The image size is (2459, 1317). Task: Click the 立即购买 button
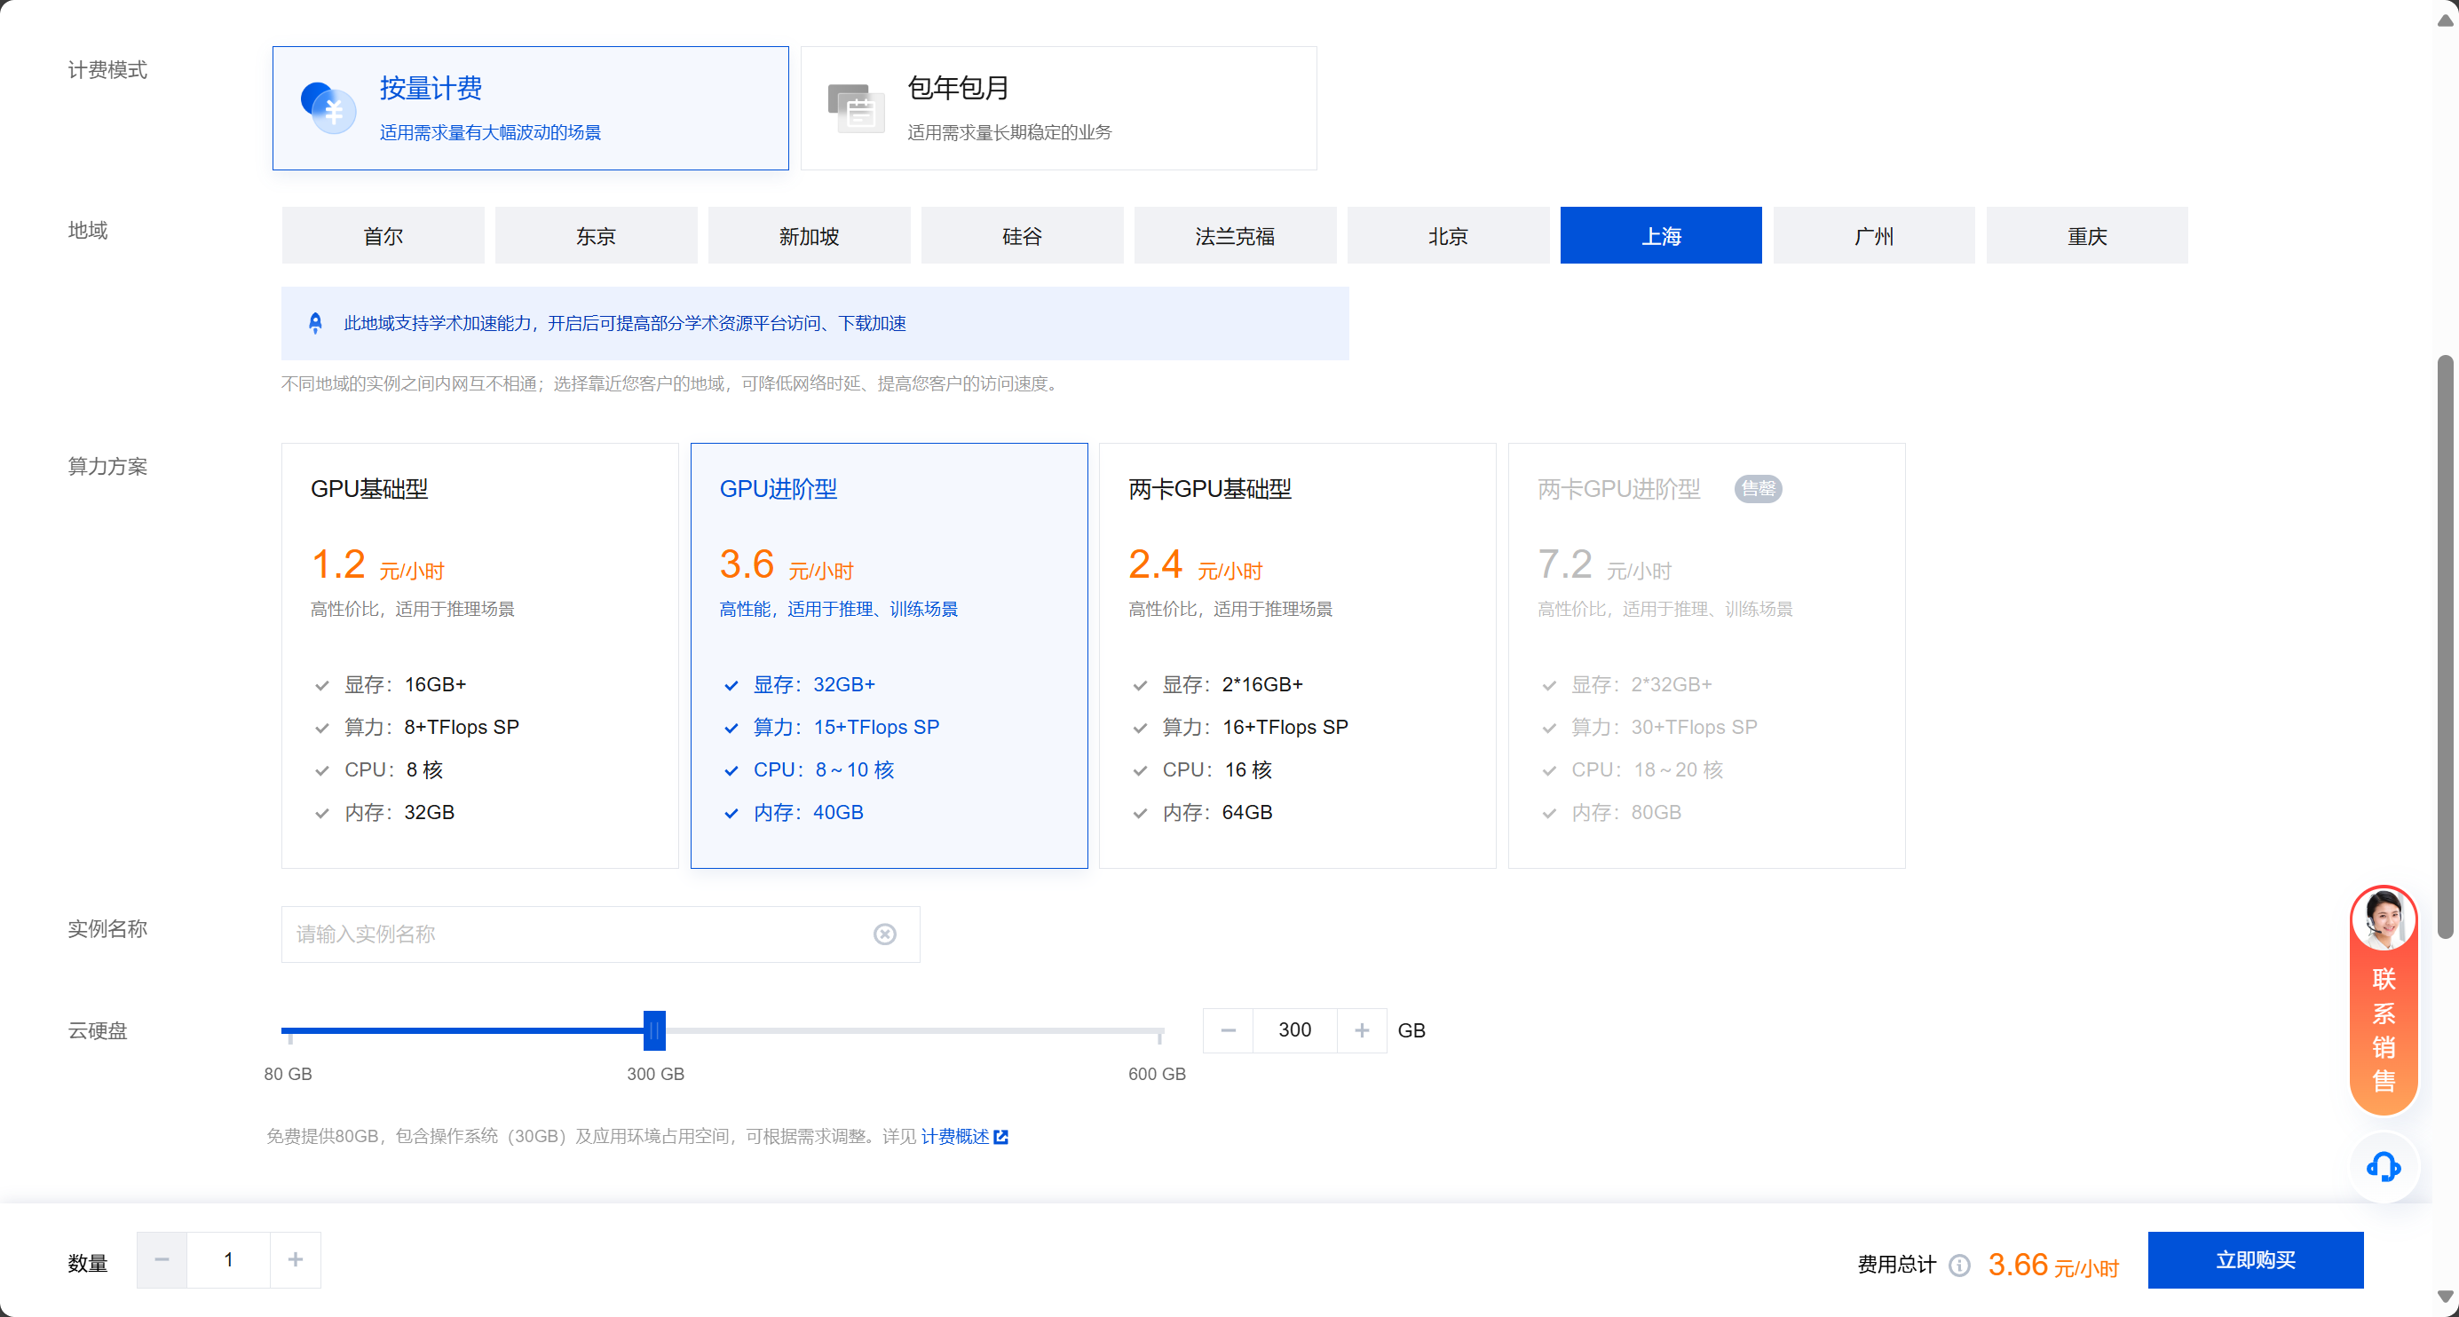tap(2255, 1259)
